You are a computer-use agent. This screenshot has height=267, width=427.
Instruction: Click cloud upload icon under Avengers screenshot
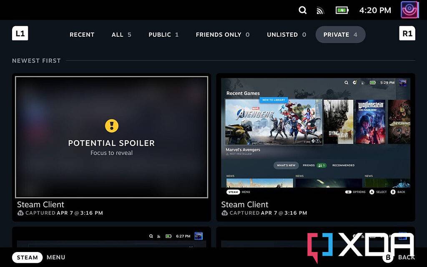click(x=225, y=213)
